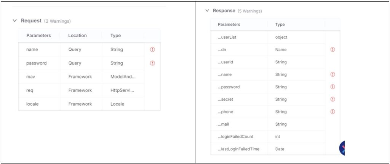Click warning icon on ...dn response row
The height and width of the screenshot is (164, 390).
(x=332, y=49)
